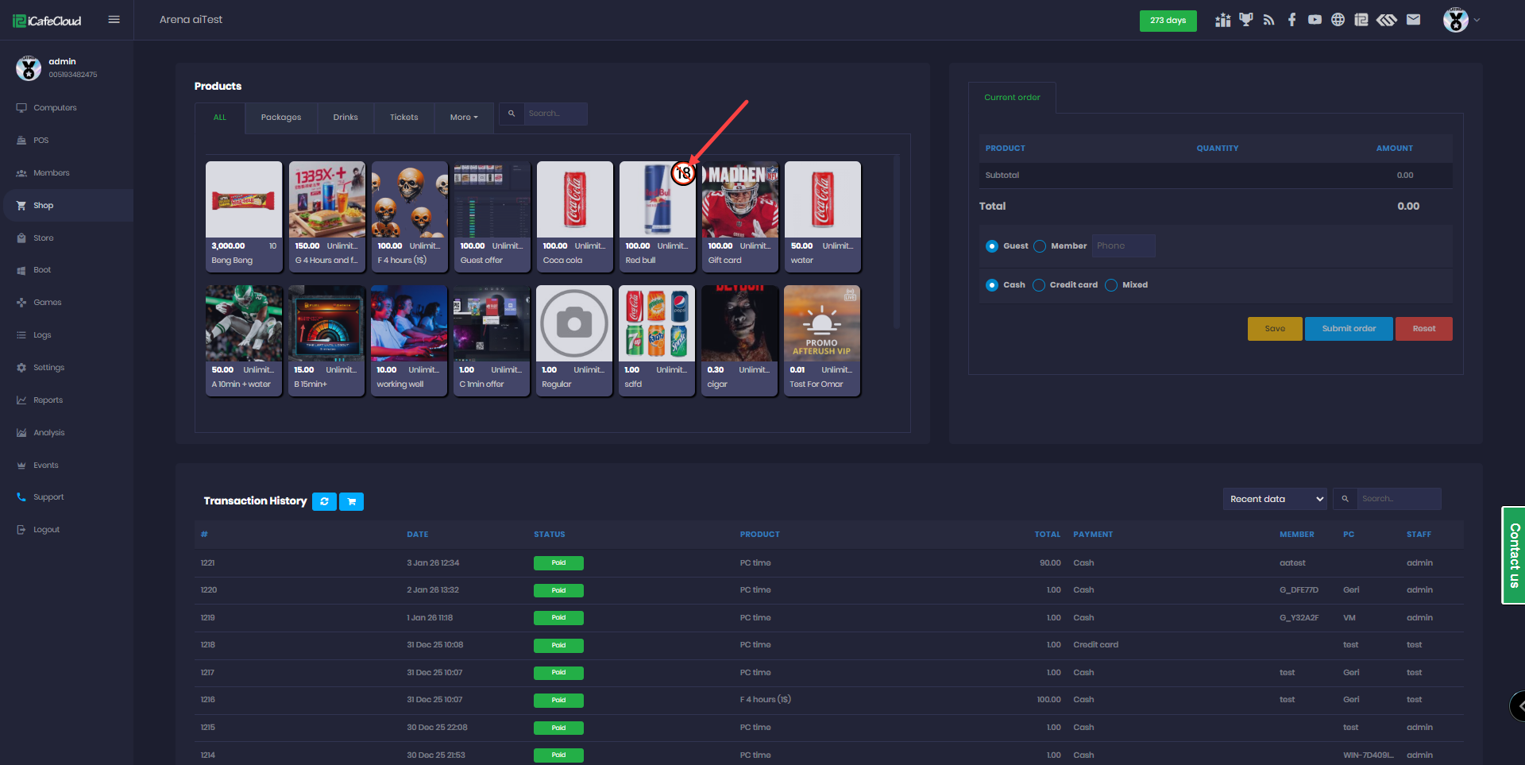Open the YouTube link icon
The width and height of the screenshot is (1525, 765).
tap(1315, 20)
